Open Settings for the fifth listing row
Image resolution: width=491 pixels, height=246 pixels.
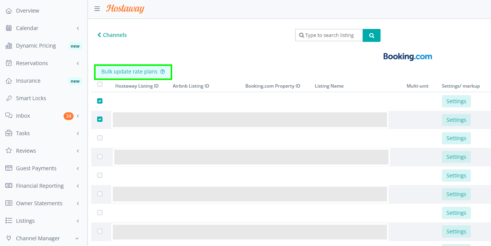456,176
